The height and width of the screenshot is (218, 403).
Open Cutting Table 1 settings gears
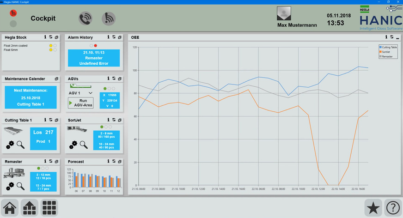click(x=10, y=145)
